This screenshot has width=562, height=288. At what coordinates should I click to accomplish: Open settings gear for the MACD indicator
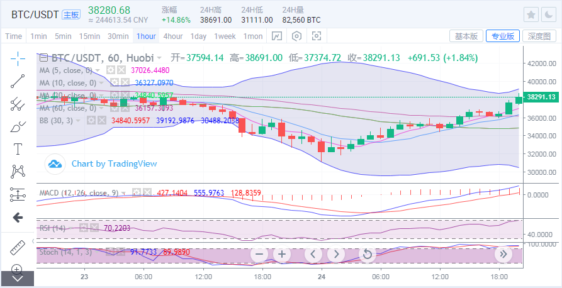pyautogui.click(x=136, y=192)
